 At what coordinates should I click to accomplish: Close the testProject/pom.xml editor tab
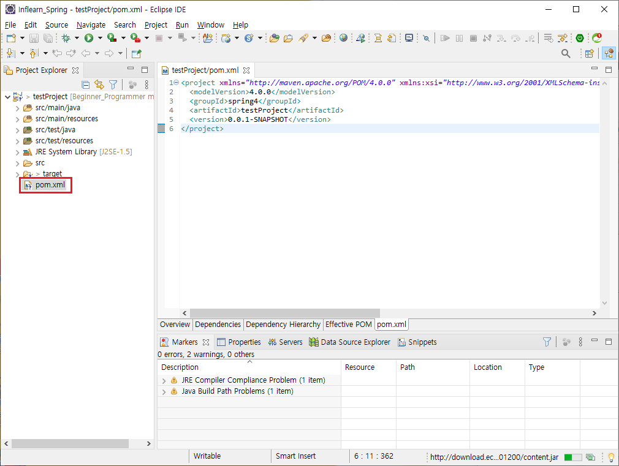[x=246, y=70]
